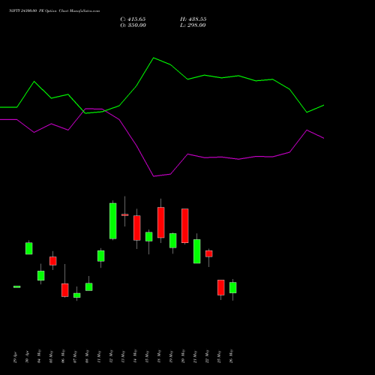
Task: Select the 26 May date label
Action: pos(231,356)
